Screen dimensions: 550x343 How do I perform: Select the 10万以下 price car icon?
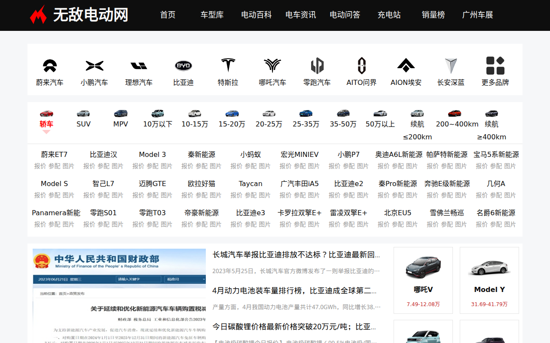(x=158, y=113)
